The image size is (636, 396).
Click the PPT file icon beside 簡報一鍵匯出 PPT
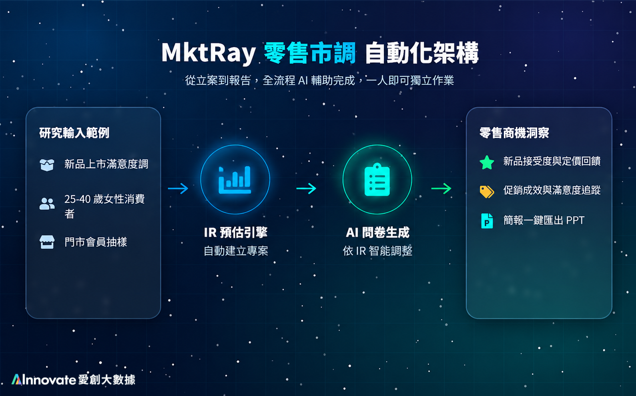tap(487, 221)
